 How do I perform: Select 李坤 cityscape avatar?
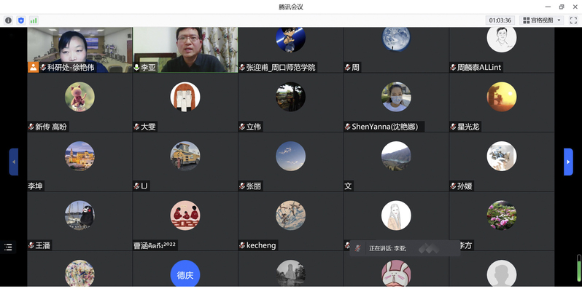(79, 156)
